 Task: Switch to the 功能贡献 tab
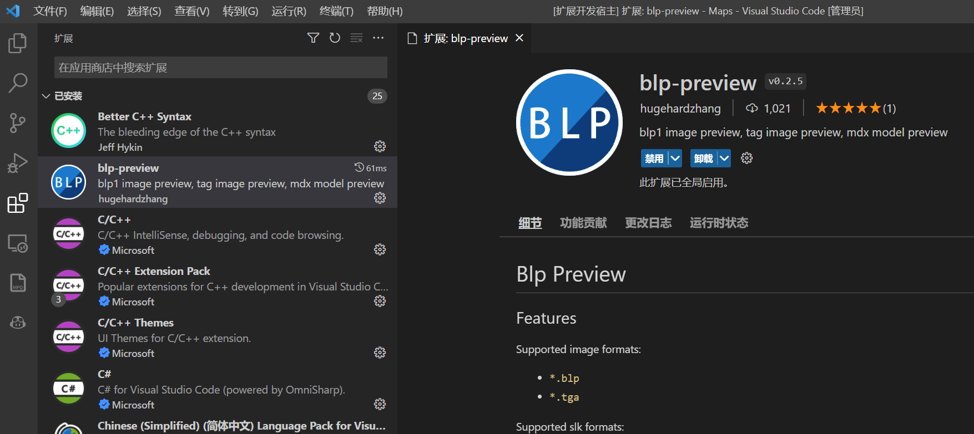583,223
